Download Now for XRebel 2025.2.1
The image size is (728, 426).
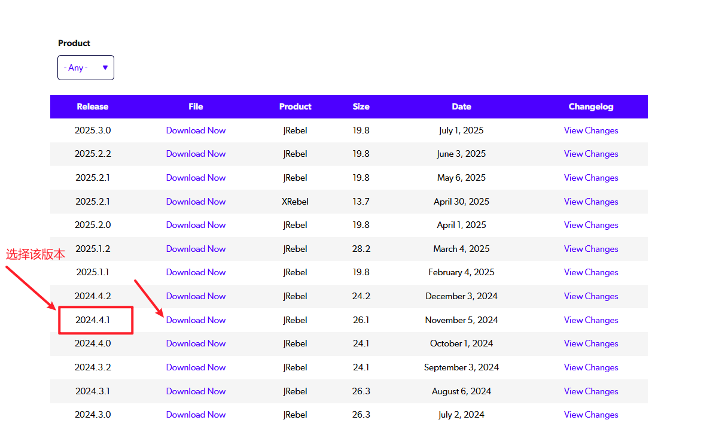pyautogui.click(x=196, y=202)
